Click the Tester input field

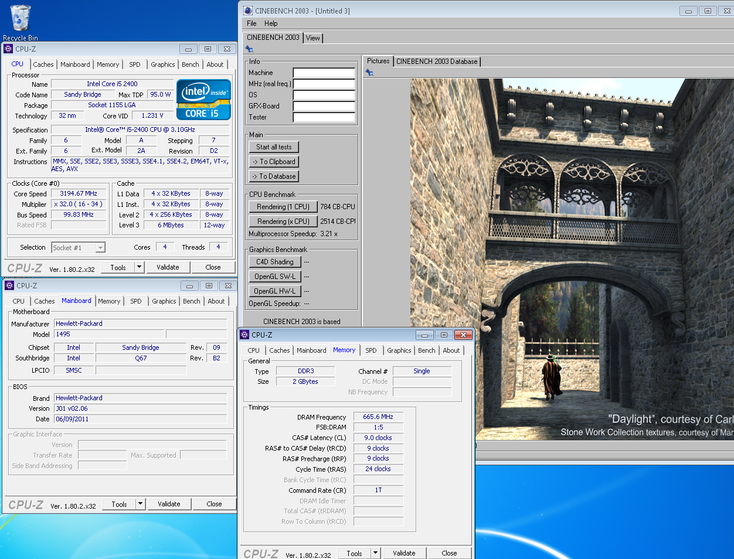324,117
